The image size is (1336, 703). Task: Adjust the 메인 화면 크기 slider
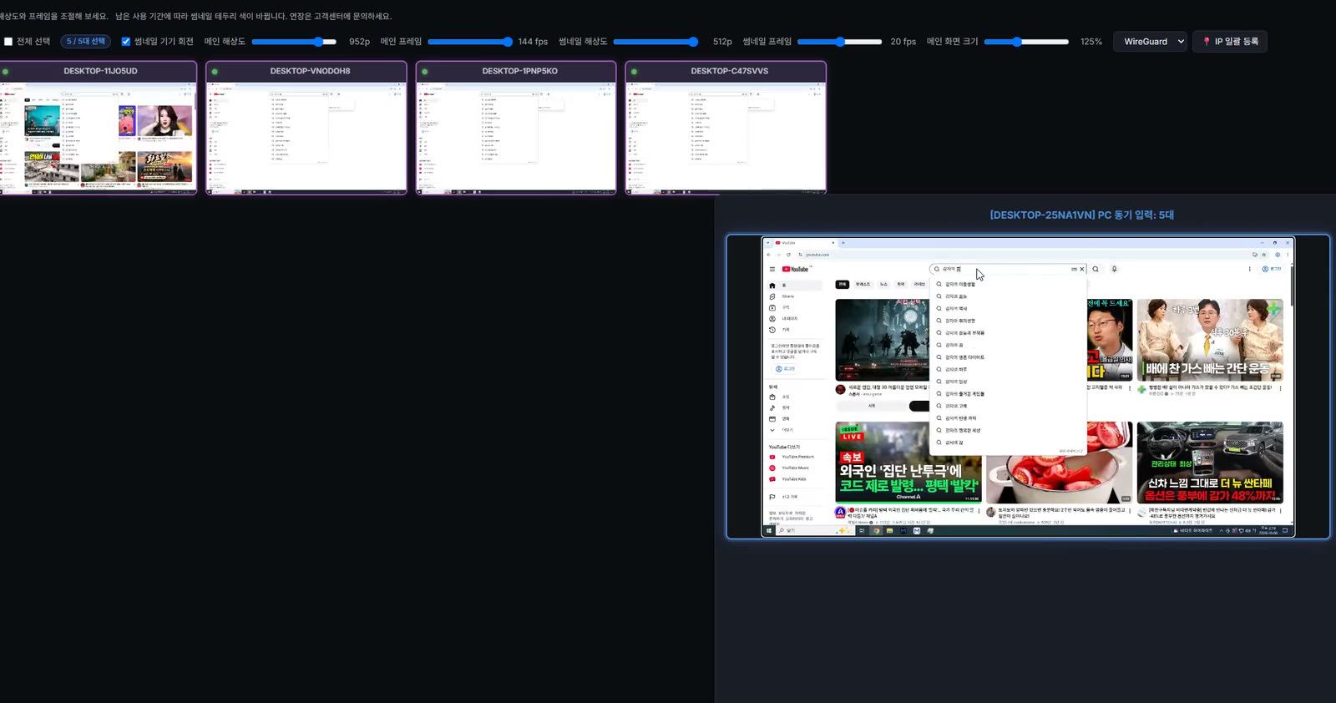click(1026, 42)
